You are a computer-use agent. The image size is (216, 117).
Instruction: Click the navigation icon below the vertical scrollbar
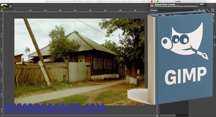(x=157, y=115)
